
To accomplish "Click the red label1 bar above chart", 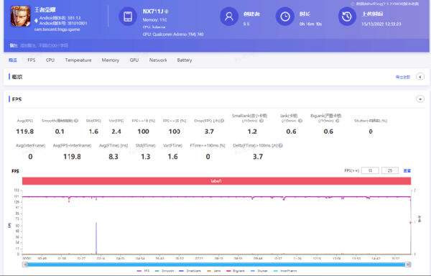I will 216,181.
